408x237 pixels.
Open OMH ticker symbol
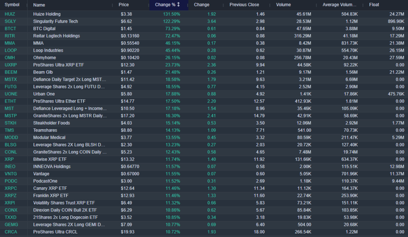(10, 58)
